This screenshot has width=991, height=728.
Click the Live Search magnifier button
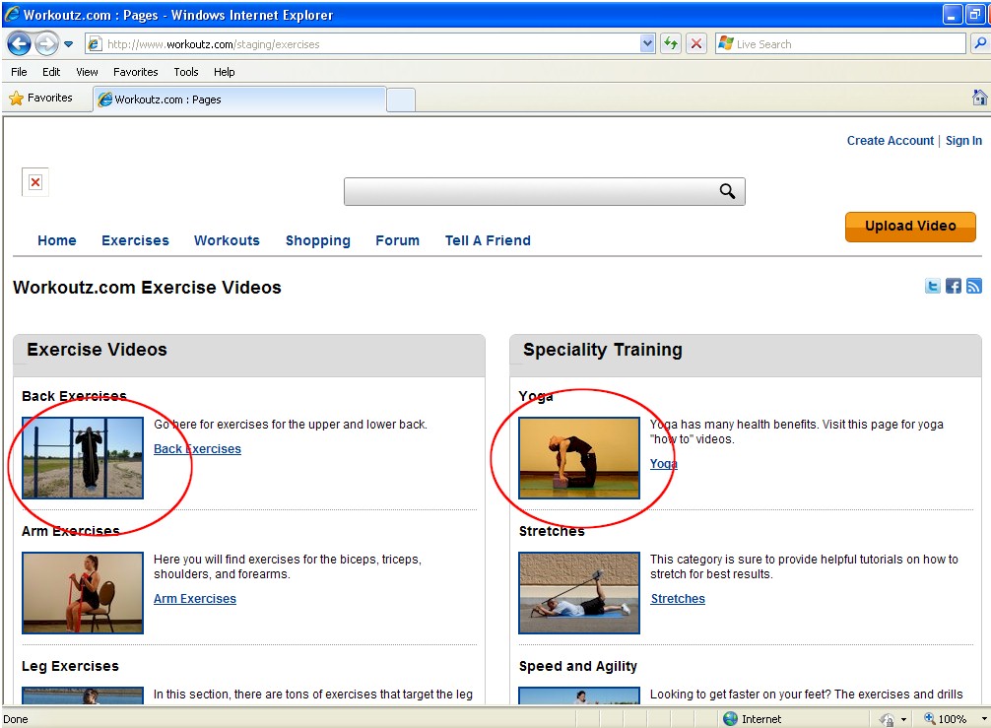pos(979,43)
